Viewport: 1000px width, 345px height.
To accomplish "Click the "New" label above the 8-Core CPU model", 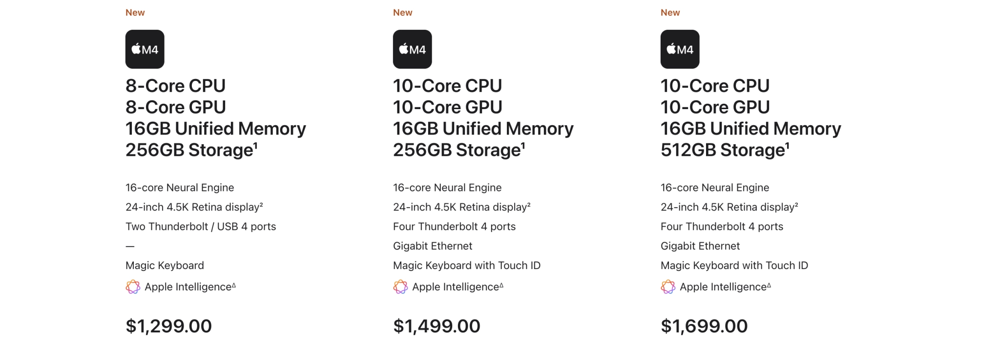I will (135, 13).
